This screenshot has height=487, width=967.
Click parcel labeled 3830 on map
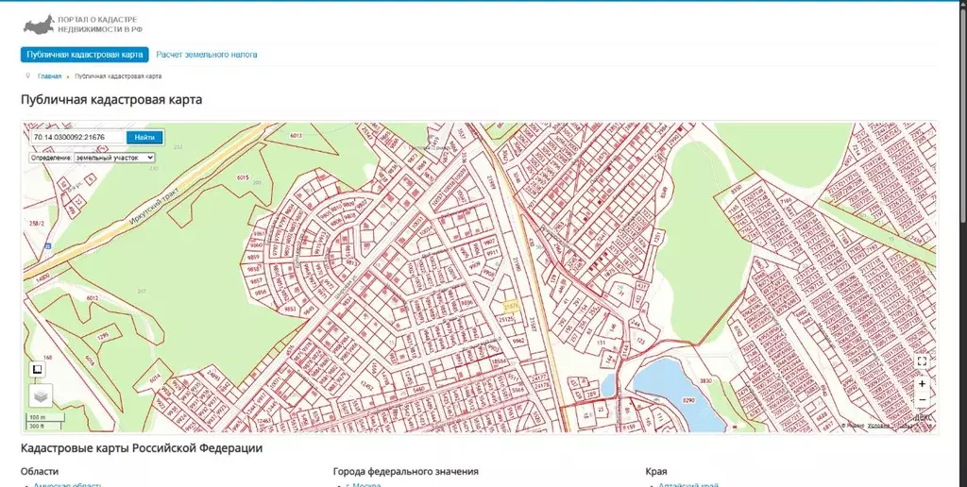pyautogui.click(x=706, y=381)
